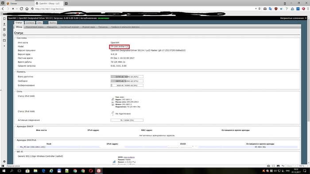Capture page with the camera icon
This screenshot has height=174, width=310.
pos(268,166)
